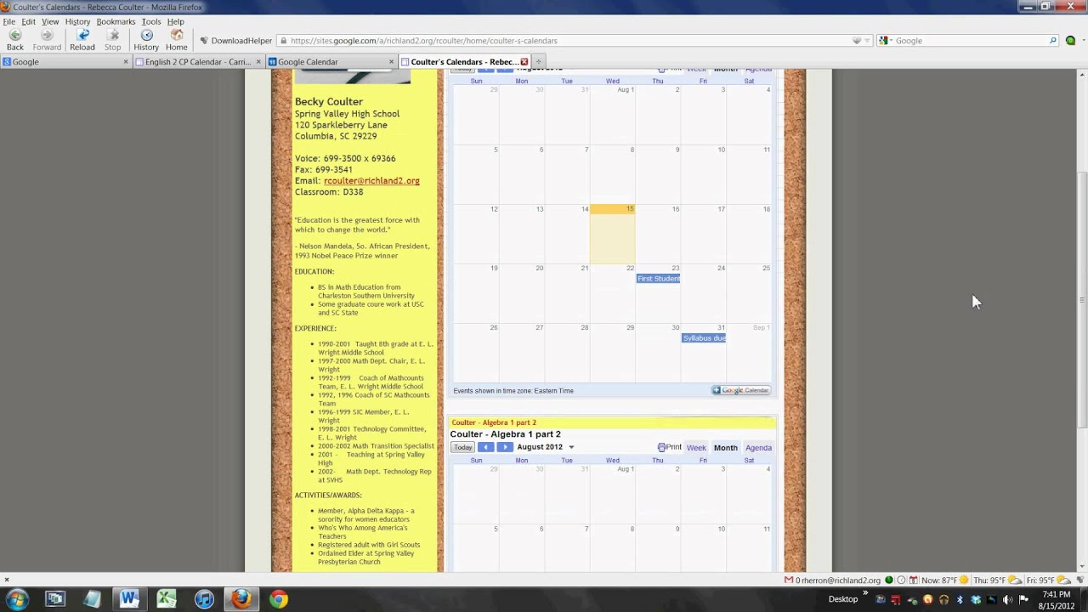Open Microsoft Word from taskbar
The image size is (1088, 612).
pos(129,599)
